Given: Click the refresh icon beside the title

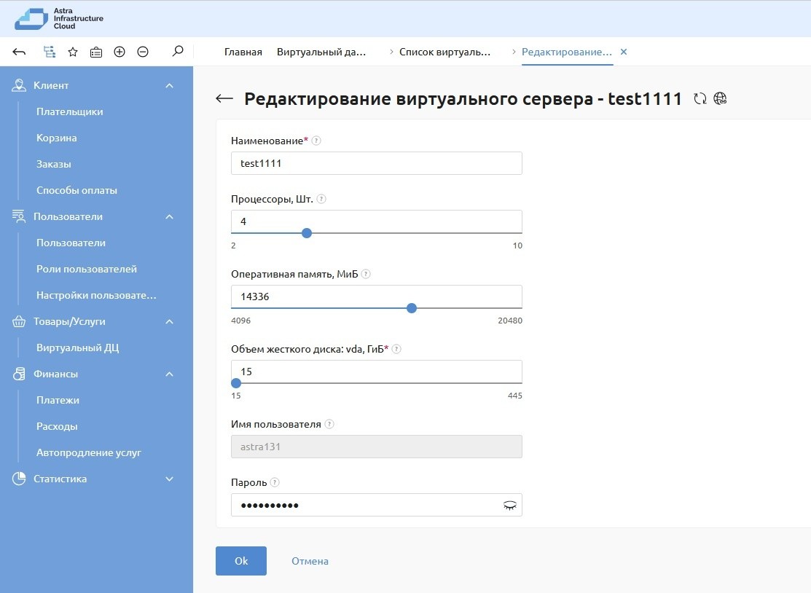Looking at the screenshot, I should [700, 99].
